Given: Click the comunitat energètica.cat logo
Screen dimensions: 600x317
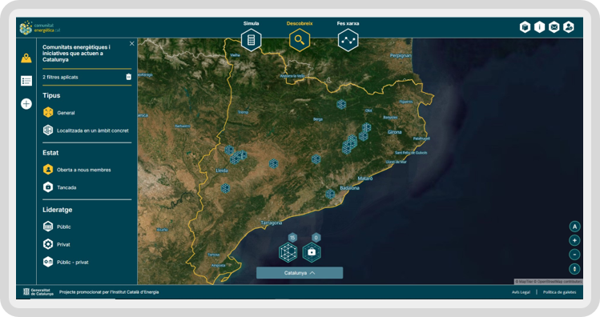Looking at the screenshot, I should point(40,28).
